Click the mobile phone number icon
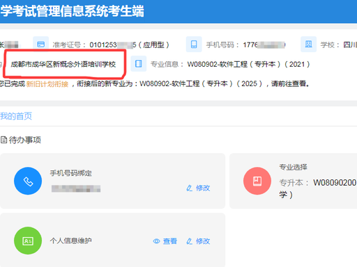357x267 pixels. (x=194, y=44)
